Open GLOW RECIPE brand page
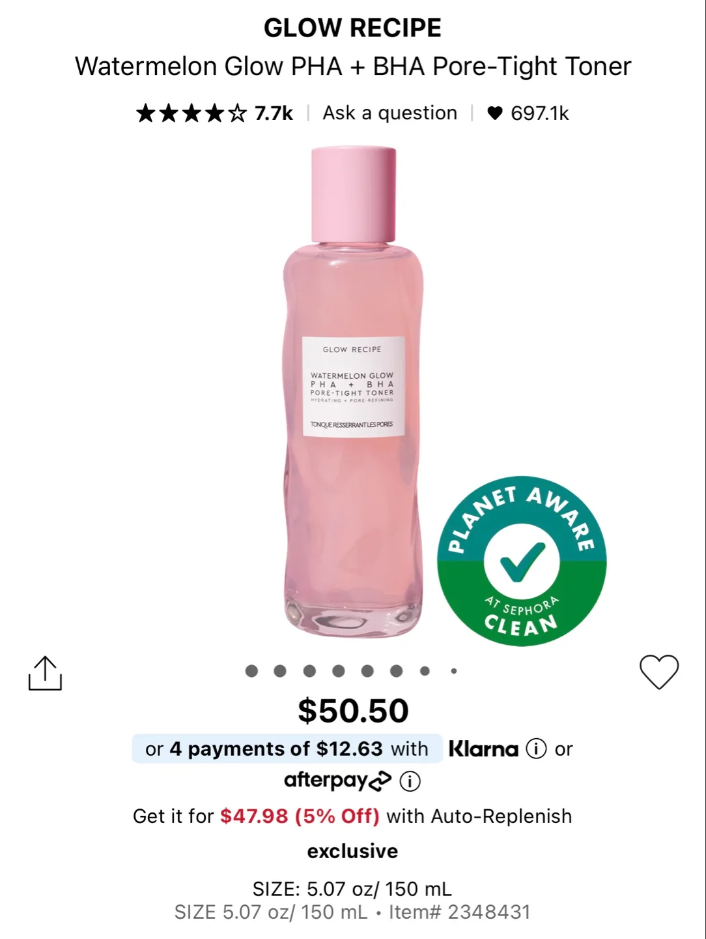This screenshot has width=706, height=939. (x=352, y=28)
